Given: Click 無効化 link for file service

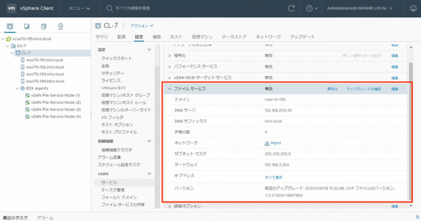Looking at the screenshot, I should pos(332,89).
